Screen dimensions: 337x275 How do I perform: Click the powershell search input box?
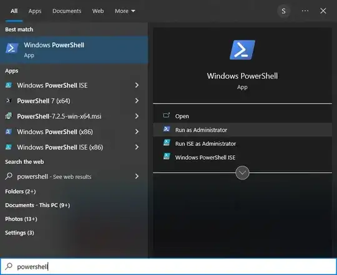click(x=168, y=266)
